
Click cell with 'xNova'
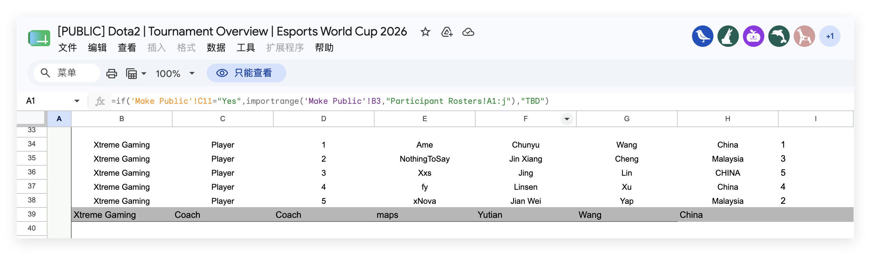click(425, 201)
